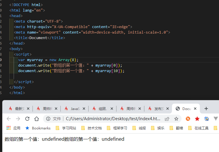Bookmark this page with the star outline
The width and height of the screenshot is (219, 152).
click(176, 119)
